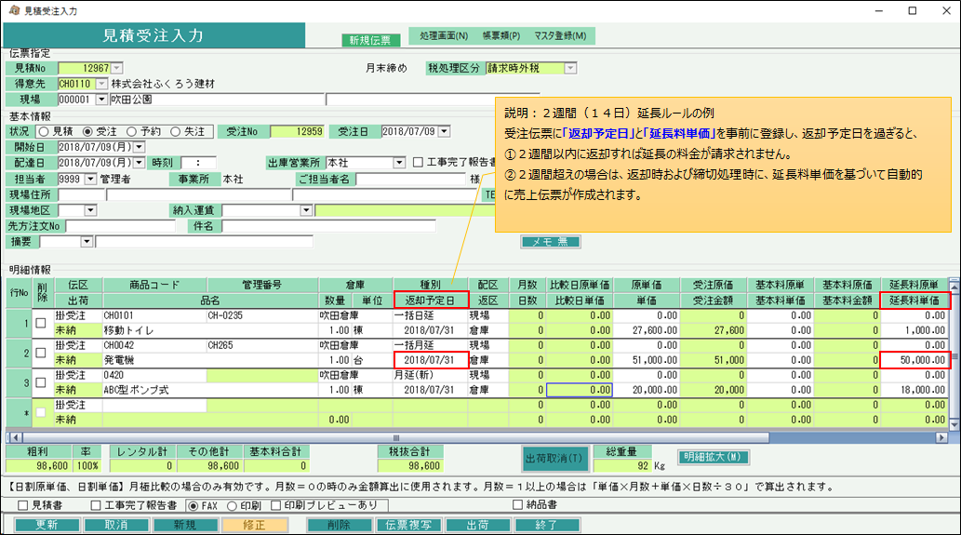
Task: Click the horizontal scrollbar left arrow
Action: pos(16,437)
